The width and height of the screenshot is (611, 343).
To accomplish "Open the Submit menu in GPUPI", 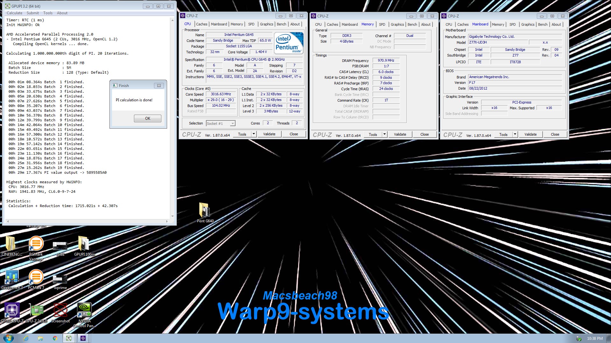I will pos(32,13).
